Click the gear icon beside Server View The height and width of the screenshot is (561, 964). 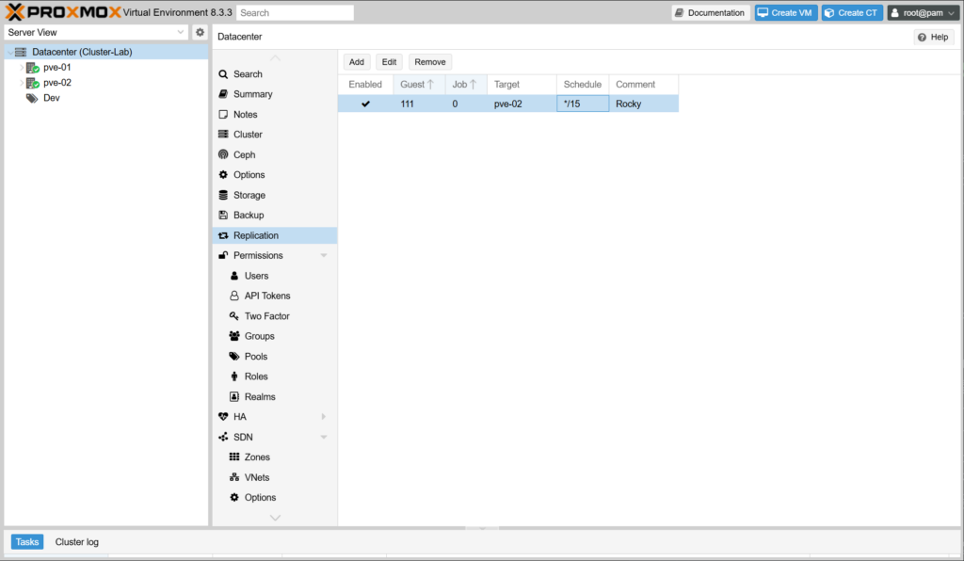pyautogui.click(x=200, y=32)
